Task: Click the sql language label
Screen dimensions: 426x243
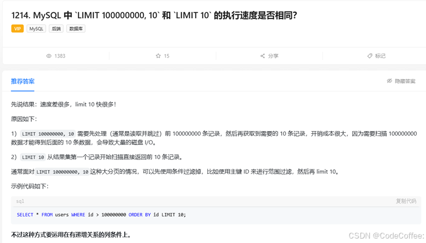Action: 20,201
